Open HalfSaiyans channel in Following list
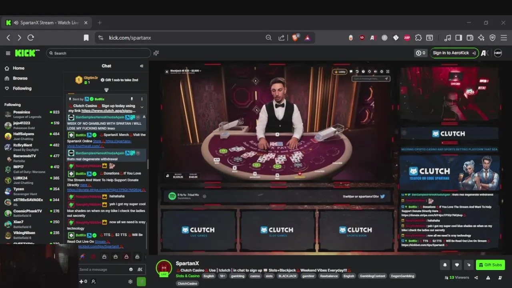Viewport: 512px width, 288px height. (32, 136)
